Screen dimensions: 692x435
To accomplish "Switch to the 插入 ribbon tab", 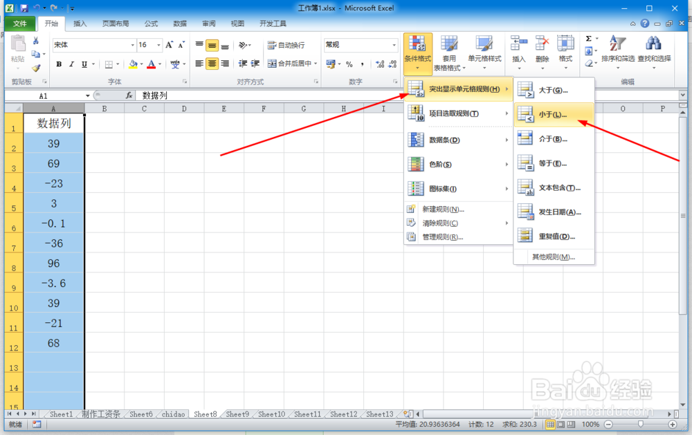I will (x=80, y=24).
